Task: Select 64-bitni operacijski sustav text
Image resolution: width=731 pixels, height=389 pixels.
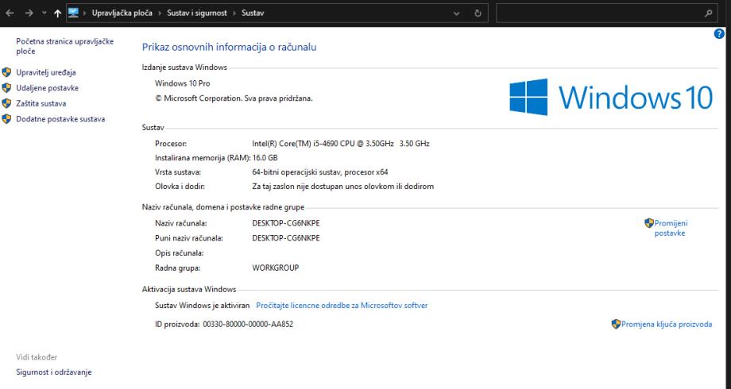Action: [319, 172]
